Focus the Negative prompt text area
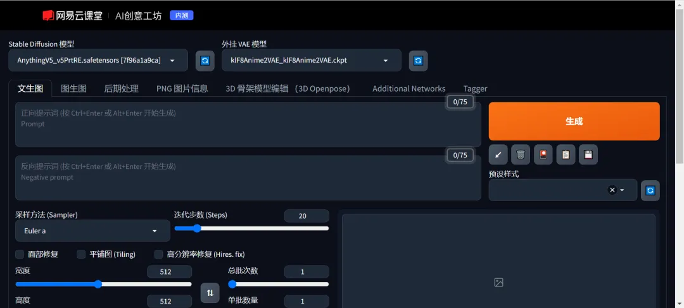The height and width of the screenshot is (308, 684). point(248,178)
